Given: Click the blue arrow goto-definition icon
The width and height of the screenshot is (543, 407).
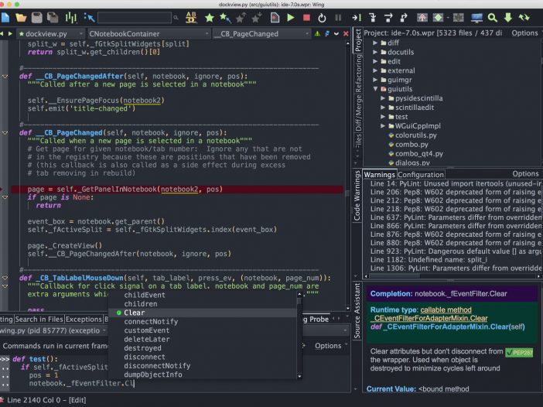Looking at the screenshot, I should [x=89, y=17].
